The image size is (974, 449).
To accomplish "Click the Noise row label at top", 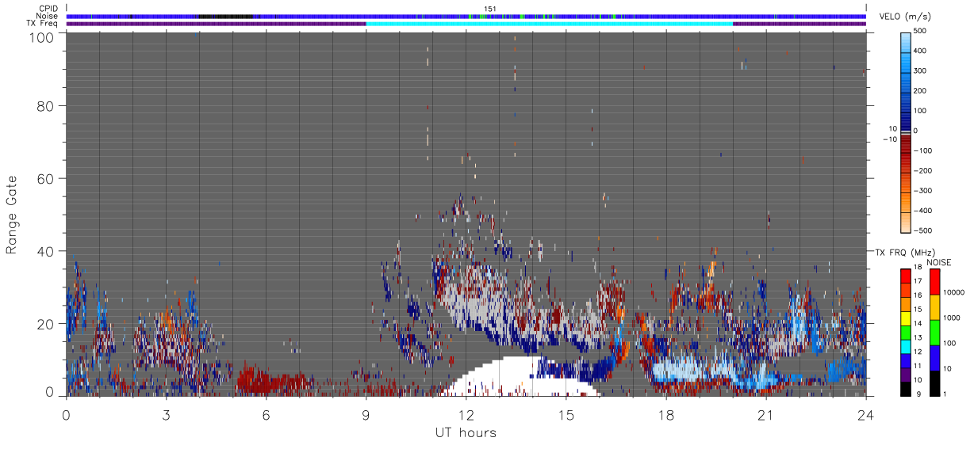I will [x=48, y=16].
